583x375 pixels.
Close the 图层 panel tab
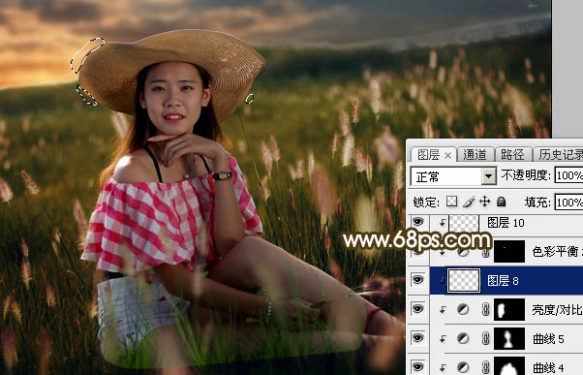(448, 155)
